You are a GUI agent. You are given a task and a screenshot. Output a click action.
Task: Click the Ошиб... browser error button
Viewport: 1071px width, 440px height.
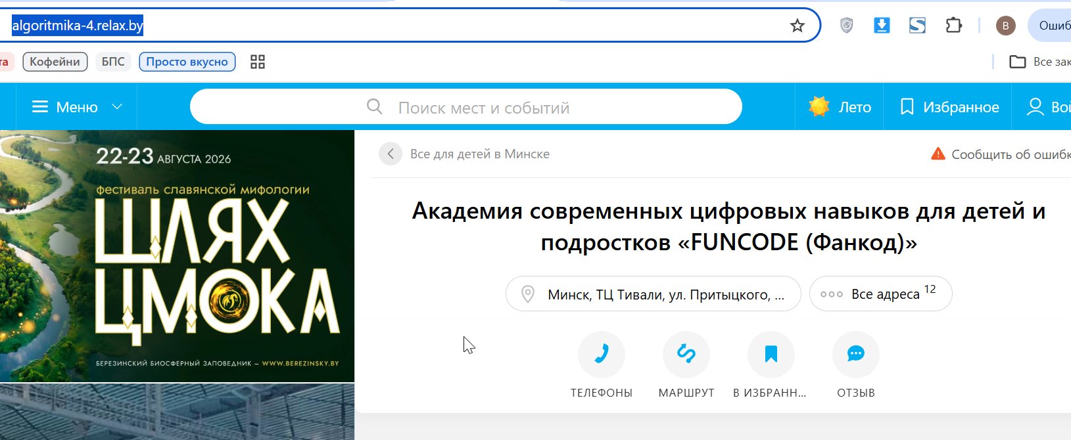coord(1050,26)
